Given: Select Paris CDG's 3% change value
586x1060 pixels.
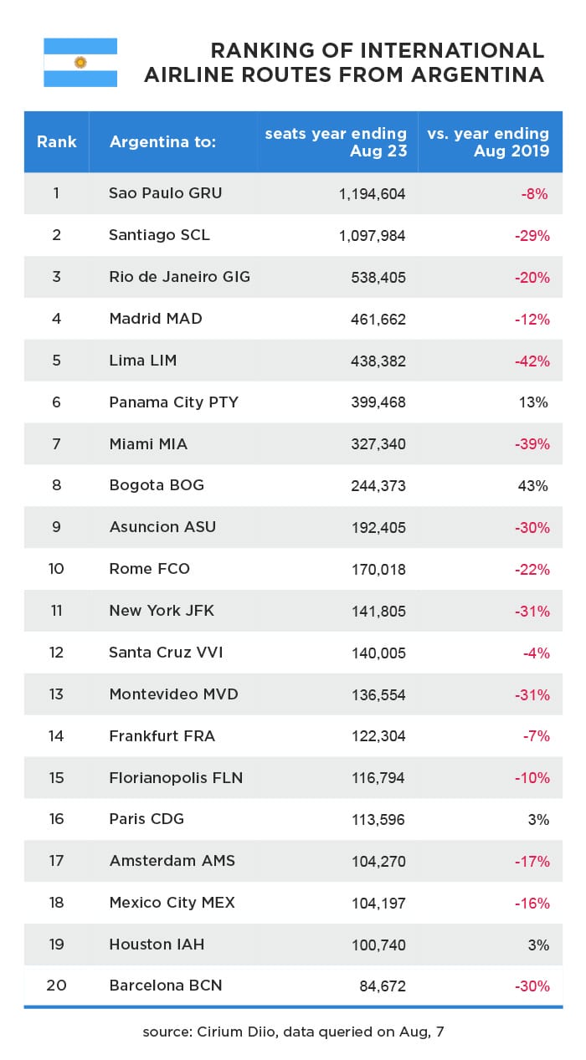Looking at the screenshot, I should (x=538, y=820).
